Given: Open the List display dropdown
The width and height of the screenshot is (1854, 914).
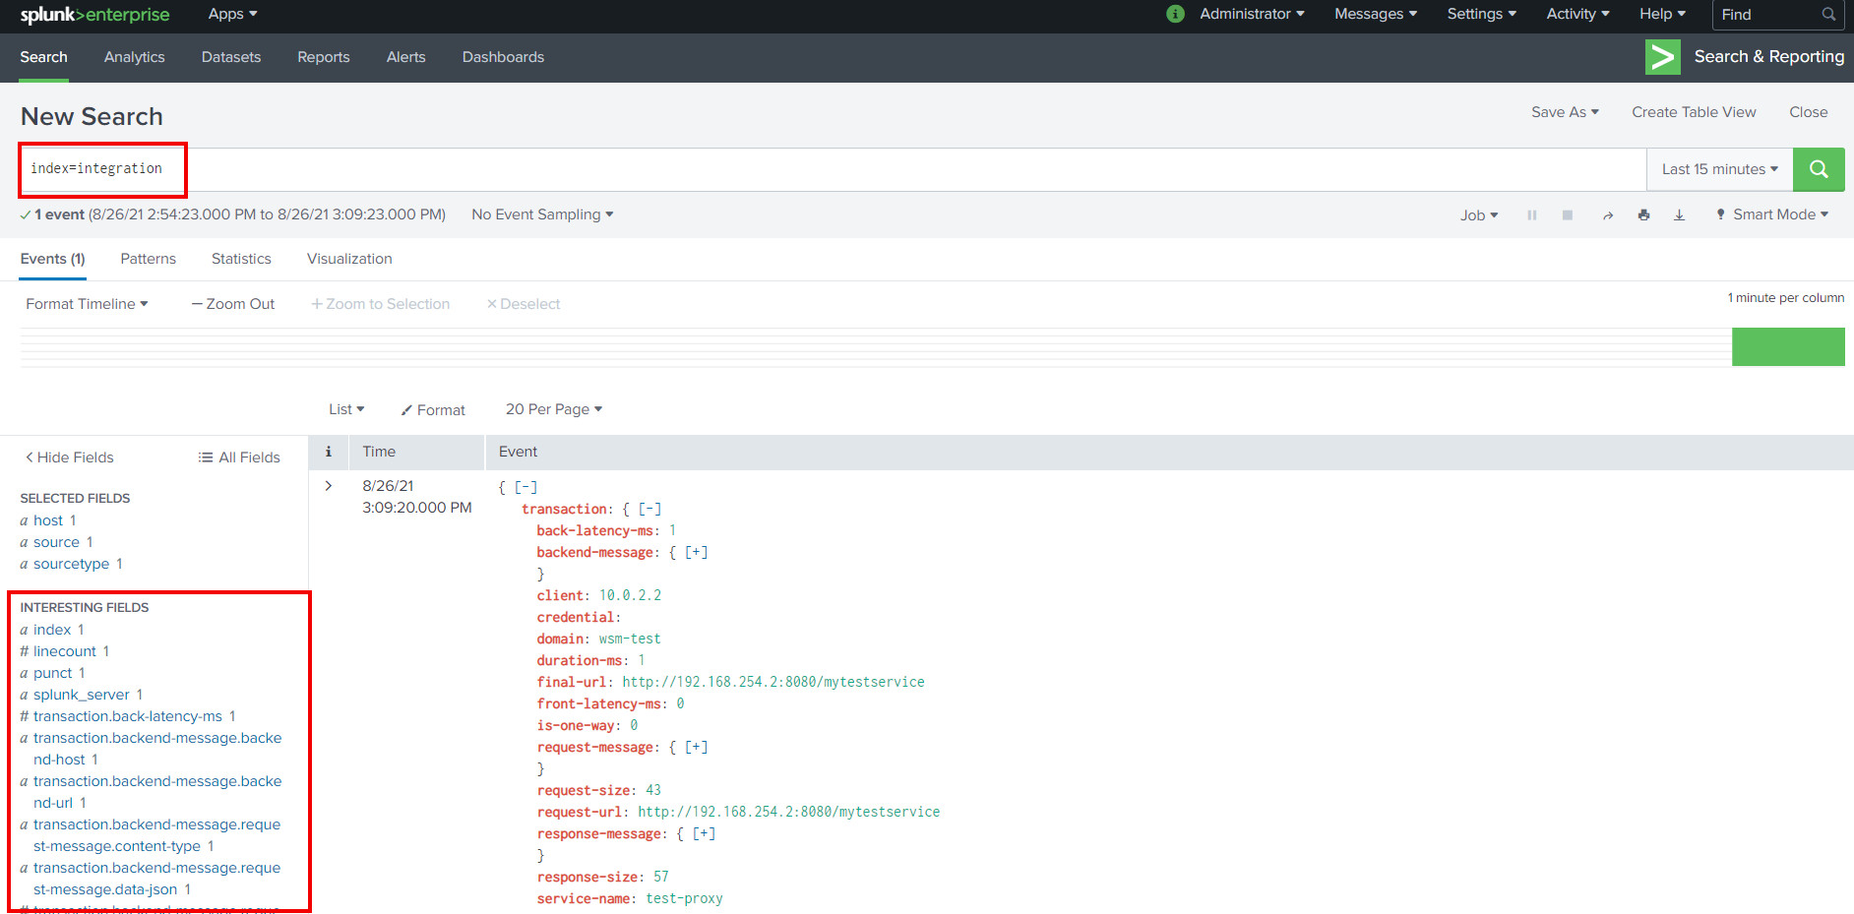Looking at the screenshot, I should 346,409.
